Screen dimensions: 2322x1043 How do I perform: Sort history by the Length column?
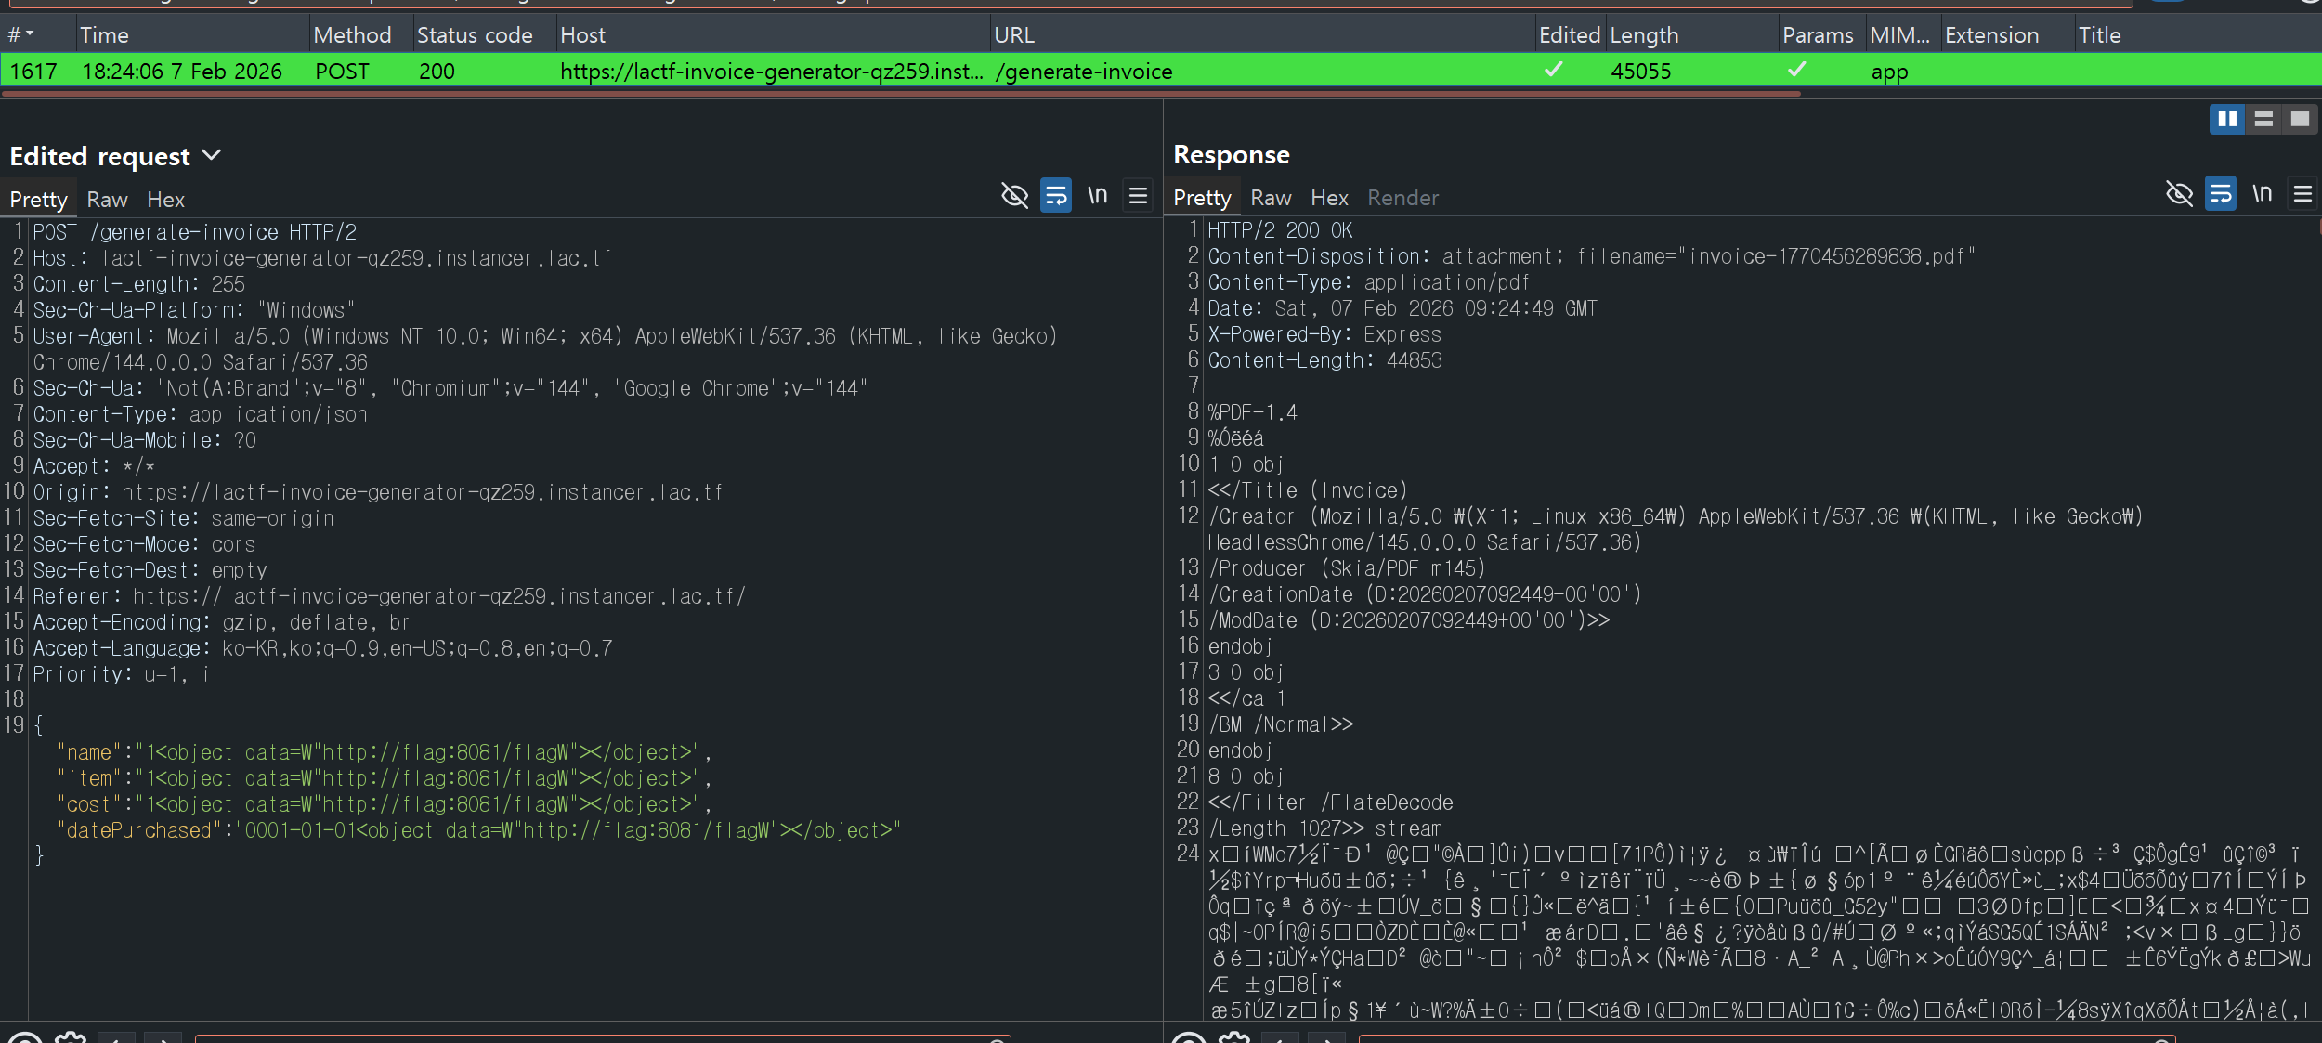click(1644, 35)
